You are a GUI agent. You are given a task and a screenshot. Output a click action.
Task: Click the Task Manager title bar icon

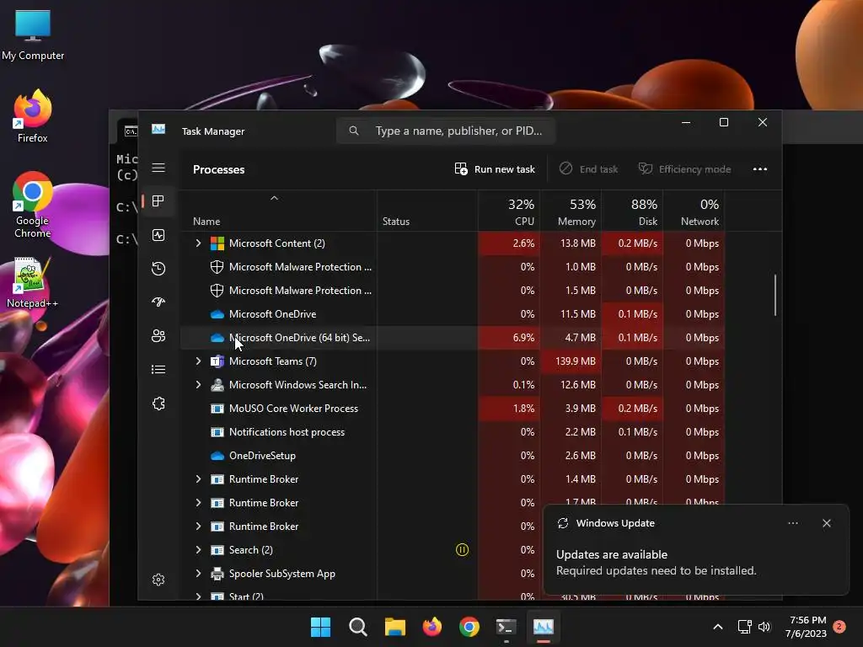tap(158, 129)
